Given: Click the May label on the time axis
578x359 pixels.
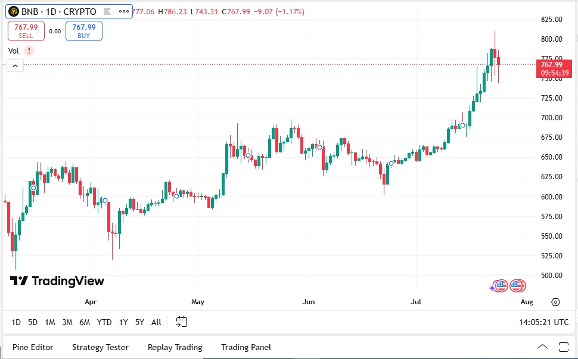Looking at the screenshot, I should coord(198,302).
